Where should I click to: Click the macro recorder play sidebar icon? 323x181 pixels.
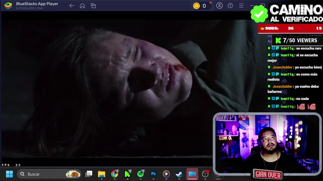[284, 60]
